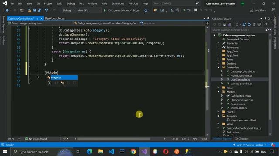
Task: Open File Explorer from taskbar
Action: pos(101,152)
